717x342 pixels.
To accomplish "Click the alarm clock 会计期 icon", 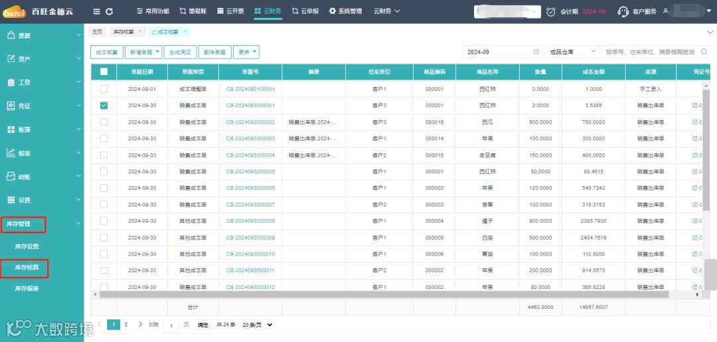I will [551, 11].
